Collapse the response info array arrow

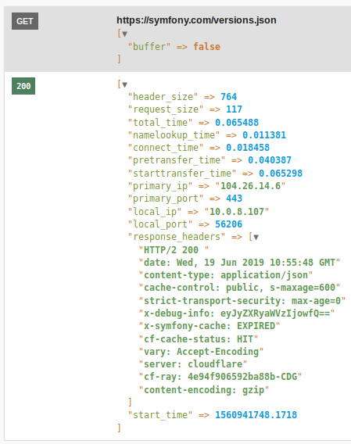pos(124,84)
